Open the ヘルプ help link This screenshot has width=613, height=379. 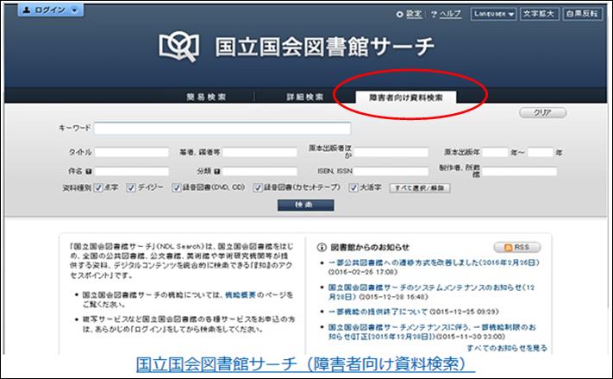pyautogui.click(x=450, y=14)
